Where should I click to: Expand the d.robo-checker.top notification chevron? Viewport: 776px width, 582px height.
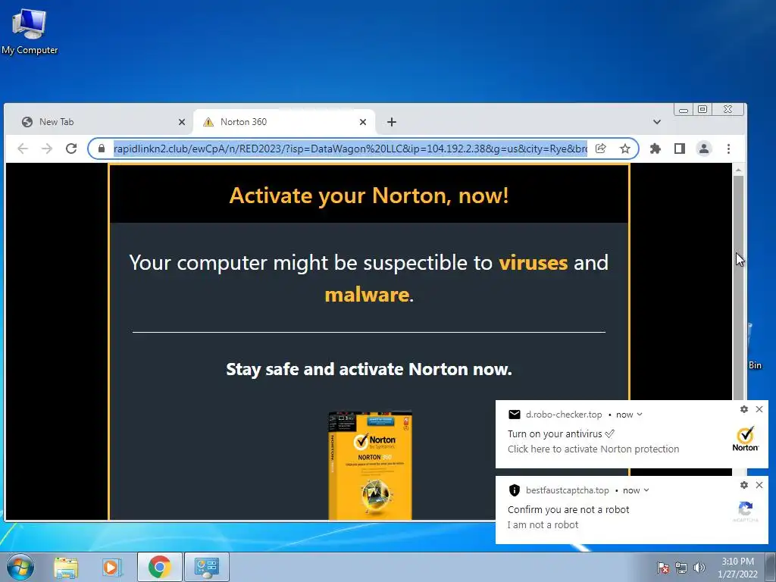pyautogui.click(x=640, y=415)
